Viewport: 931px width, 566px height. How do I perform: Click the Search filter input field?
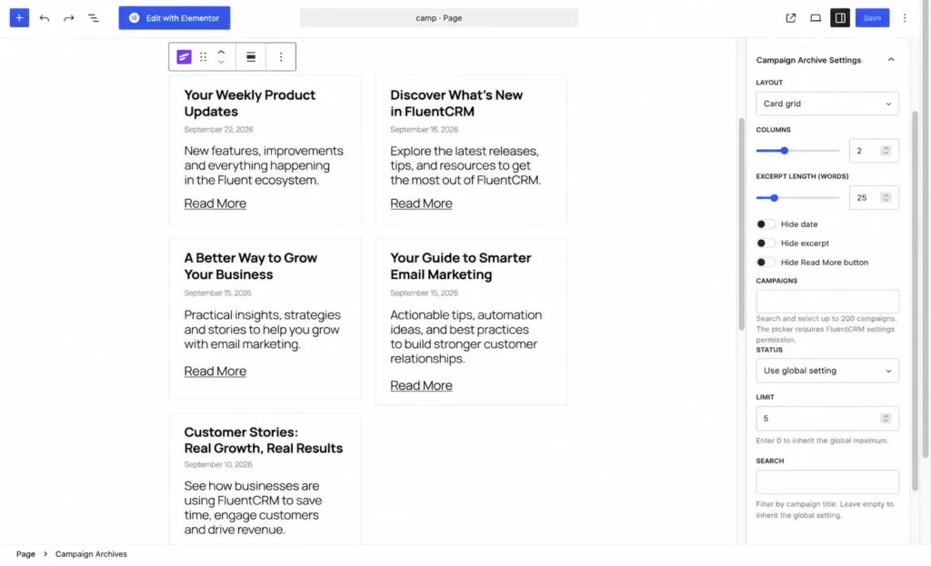point(826,482)
